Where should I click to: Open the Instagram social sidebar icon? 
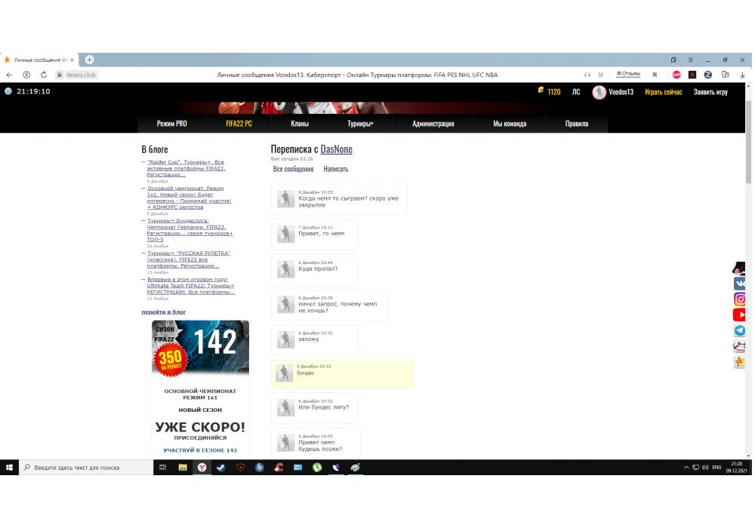(739, 299)
